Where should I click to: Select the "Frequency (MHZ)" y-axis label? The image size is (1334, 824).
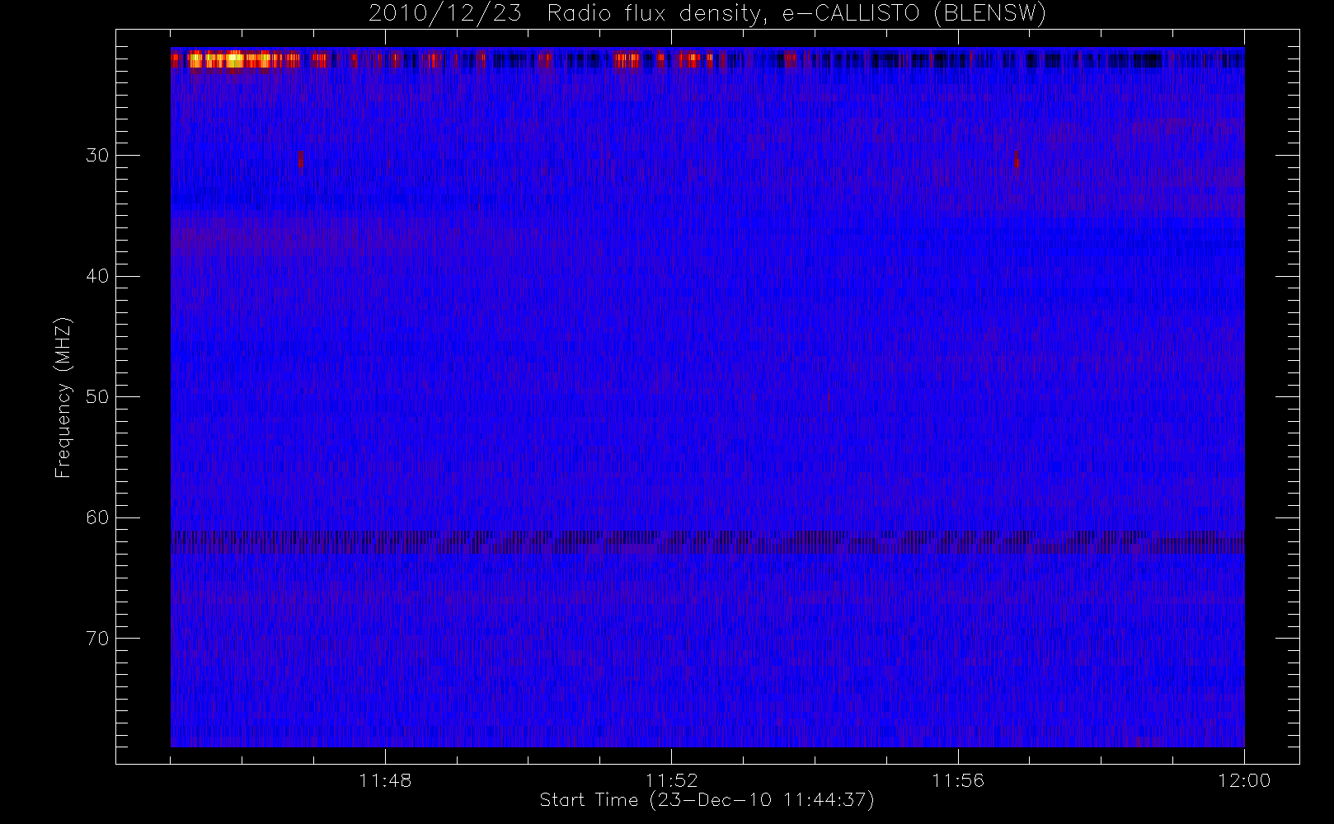(x=63, y=397)
